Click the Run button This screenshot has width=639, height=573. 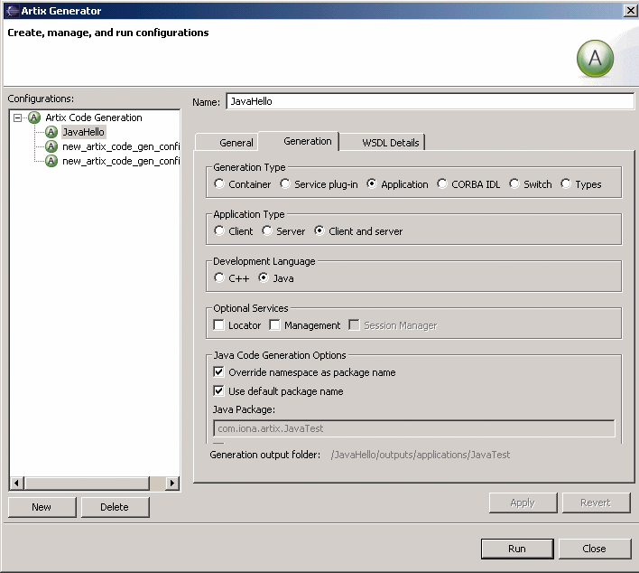point(517,549)
